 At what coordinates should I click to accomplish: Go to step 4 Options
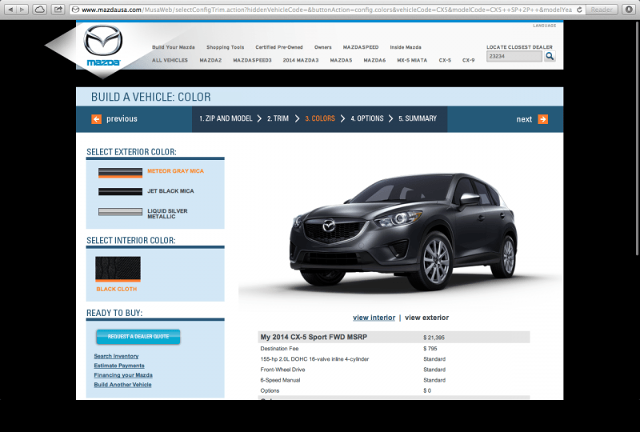click(x=367, y=118)
